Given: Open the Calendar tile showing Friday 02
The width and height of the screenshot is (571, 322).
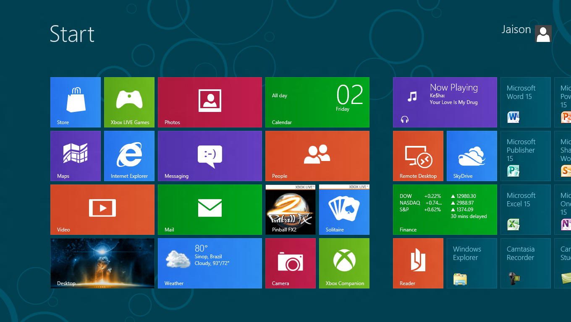Looking at the screenshot, I should click(x=317, y=102).
